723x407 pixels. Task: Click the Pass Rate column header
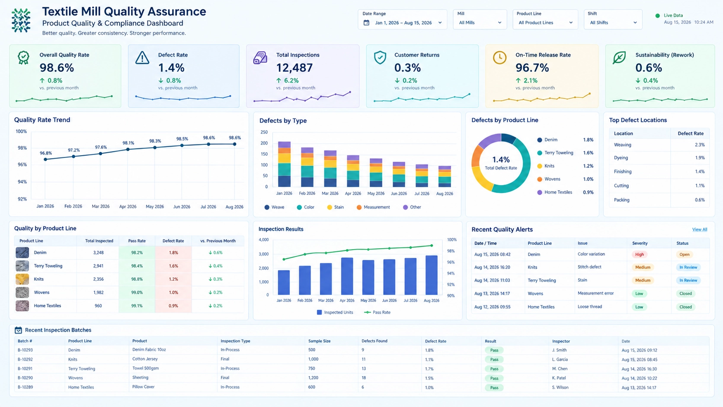(x=137, y=241)
